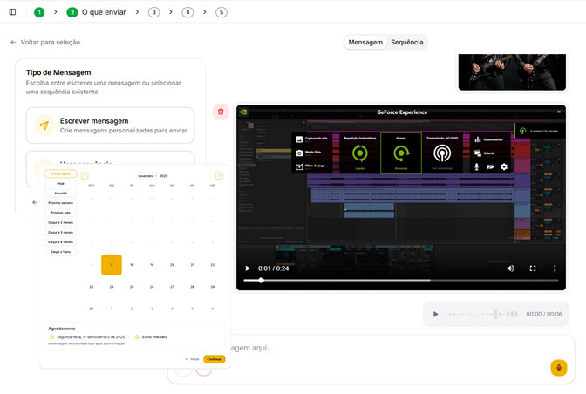Choose the 'Escrever mensagem' option card
This screenshot has width=586, height=394.
[x=110, y=126]
